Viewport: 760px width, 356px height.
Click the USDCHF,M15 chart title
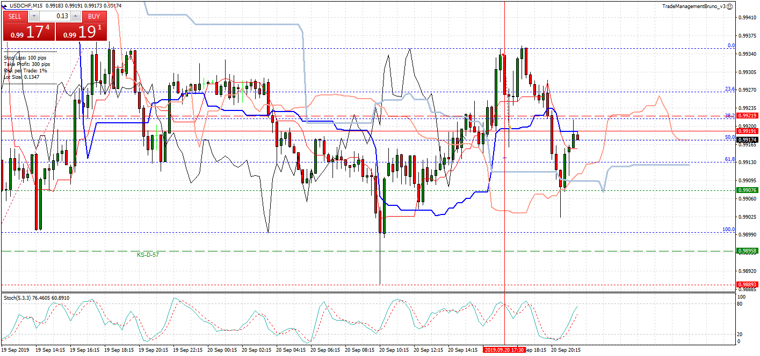click(x=27, y=5)
